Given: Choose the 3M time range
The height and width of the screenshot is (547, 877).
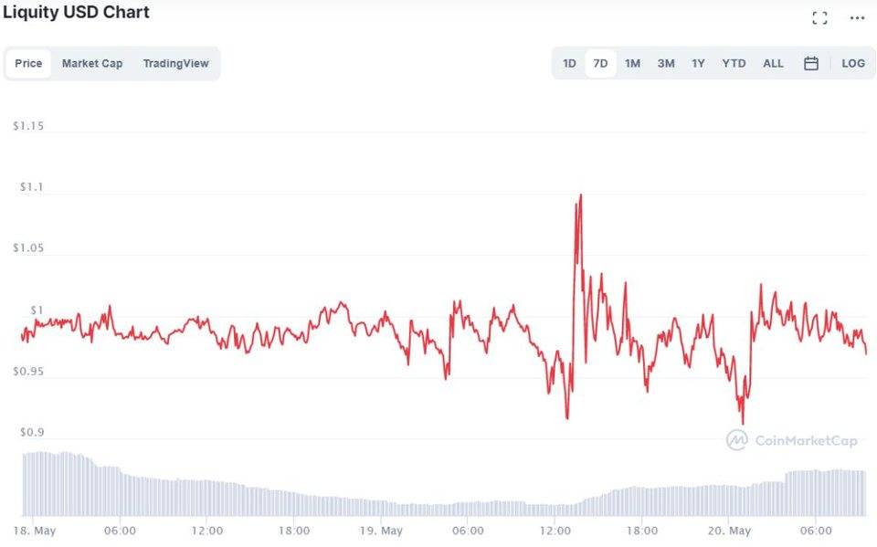Looking at the screenshot, I should [x=666, y=63].
